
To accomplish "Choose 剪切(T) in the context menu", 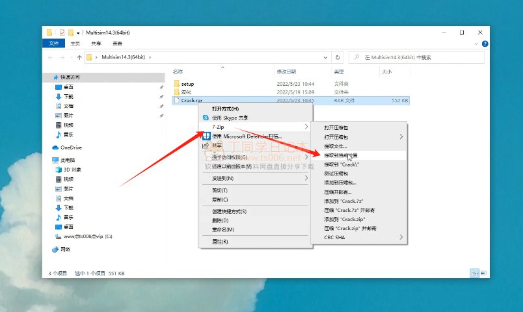I will pos(255,190).
